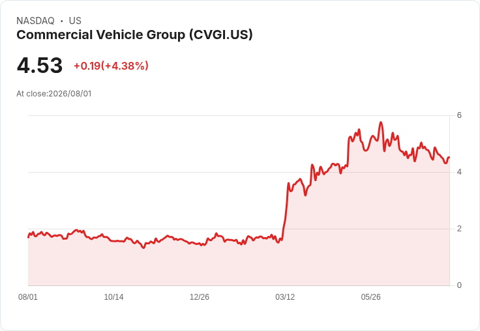
Task: Click the starting point of the price line
Action: click(29, 237)
